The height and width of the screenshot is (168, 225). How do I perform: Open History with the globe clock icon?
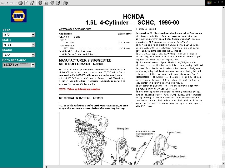click(58, 3)
